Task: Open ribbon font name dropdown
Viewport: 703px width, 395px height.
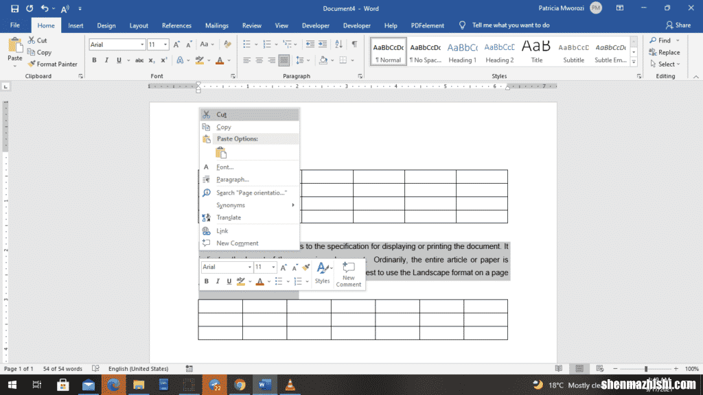Action: tap(142, 45)
